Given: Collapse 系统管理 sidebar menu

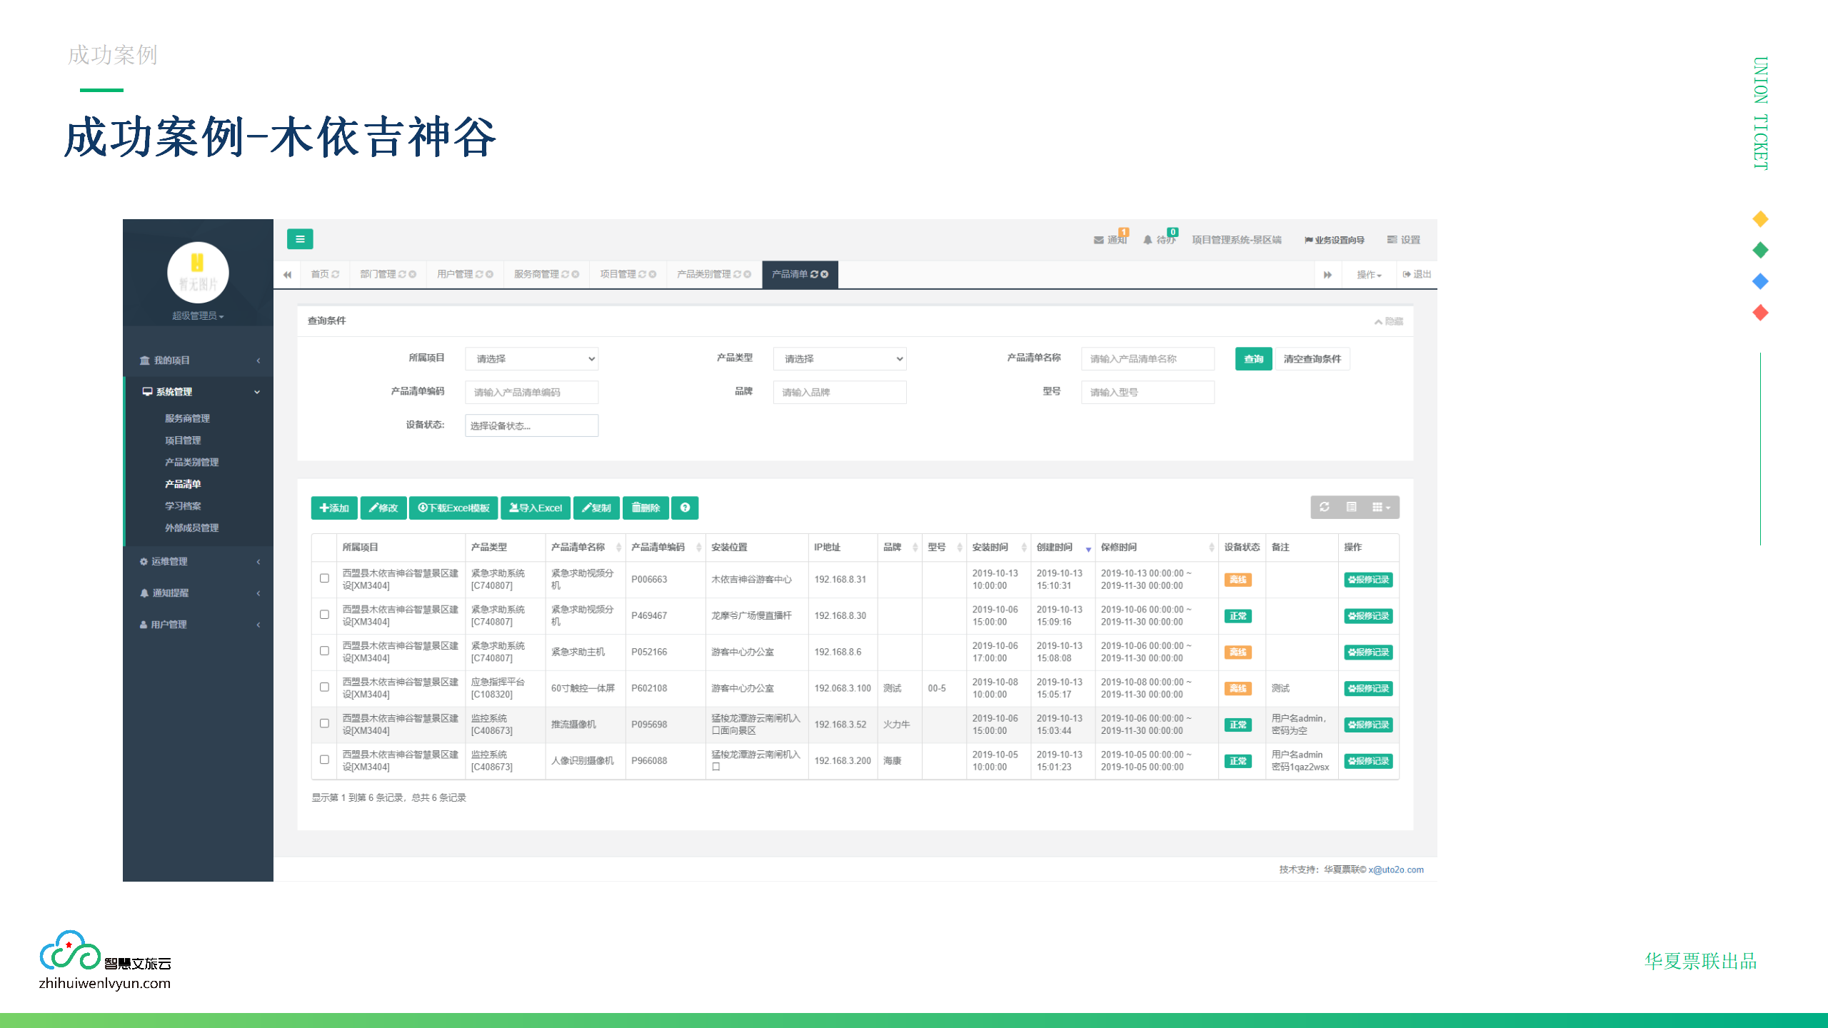Looking at the screenshot, I should pos(199,392).
